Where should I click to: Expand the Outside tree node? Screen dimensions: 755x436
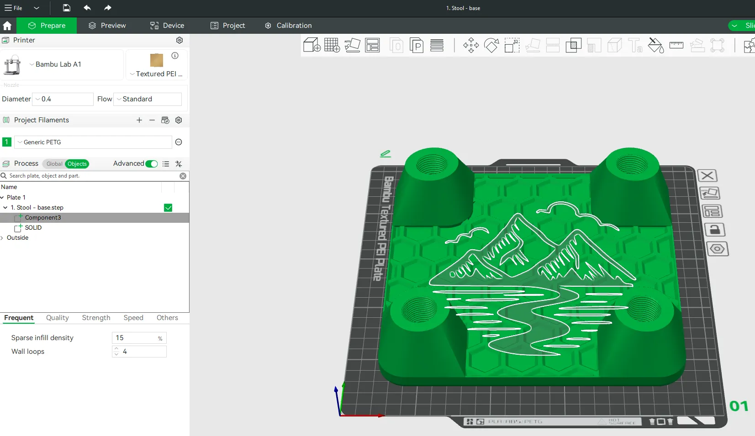[2, 238]
